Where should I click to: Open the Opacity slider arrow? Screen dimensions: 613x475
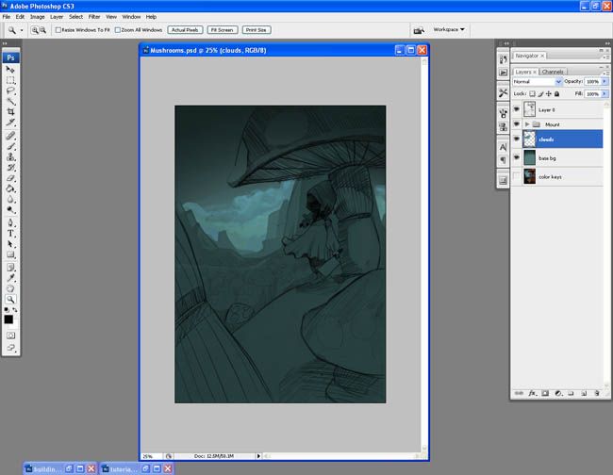point(605,82)
